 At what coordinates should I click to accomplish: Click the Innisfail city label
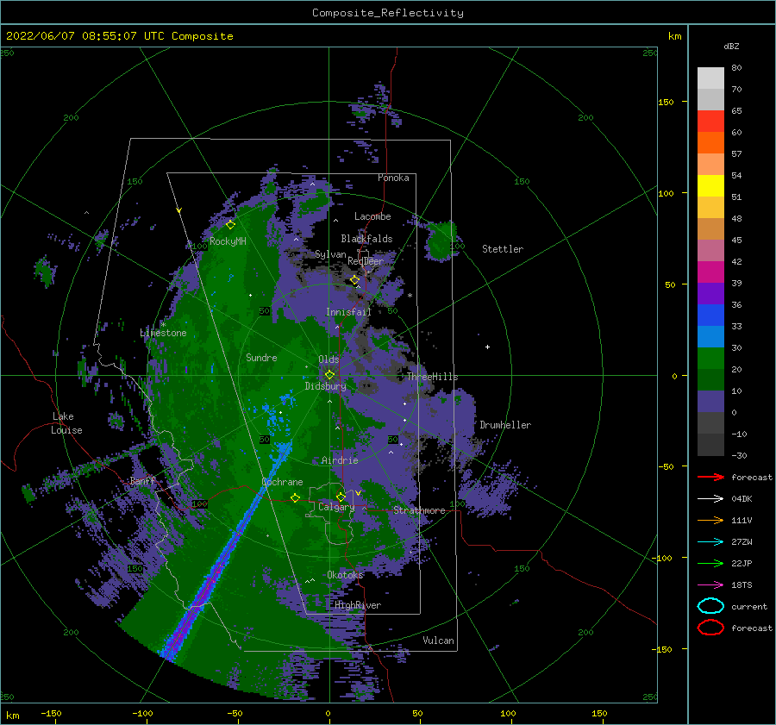pyautogui.click(x=348, y=312)
